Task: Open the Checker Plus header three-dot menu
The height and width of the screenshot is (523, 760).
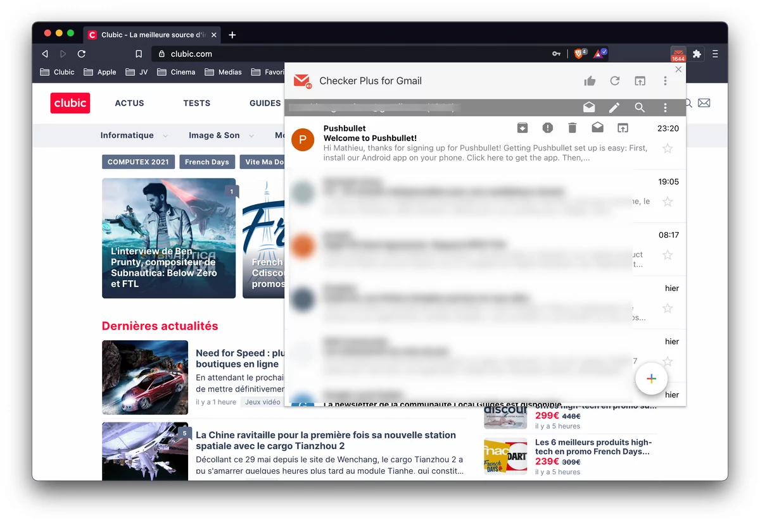Action: (665, 81)
